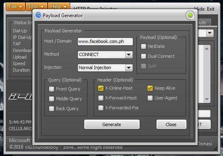Click Hide in main window header
This screenshot has height=156, width=223.
coord(200,9)
